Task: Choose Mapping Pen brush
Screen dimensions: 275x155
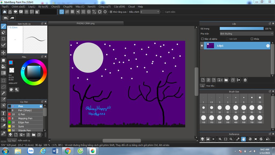Action: [x=25, y=118]
